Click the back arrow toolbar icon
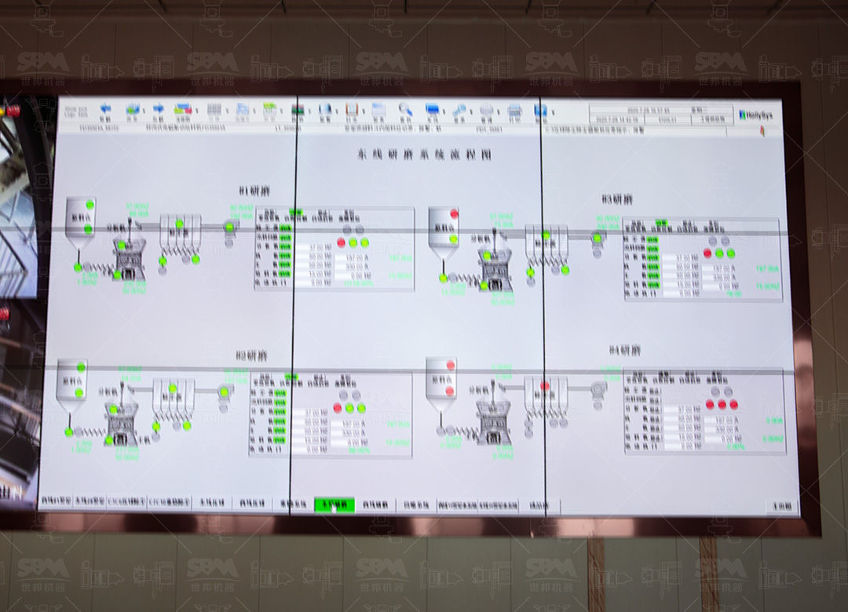This screenshot has height=612, width=848. [x=104, y=109]
